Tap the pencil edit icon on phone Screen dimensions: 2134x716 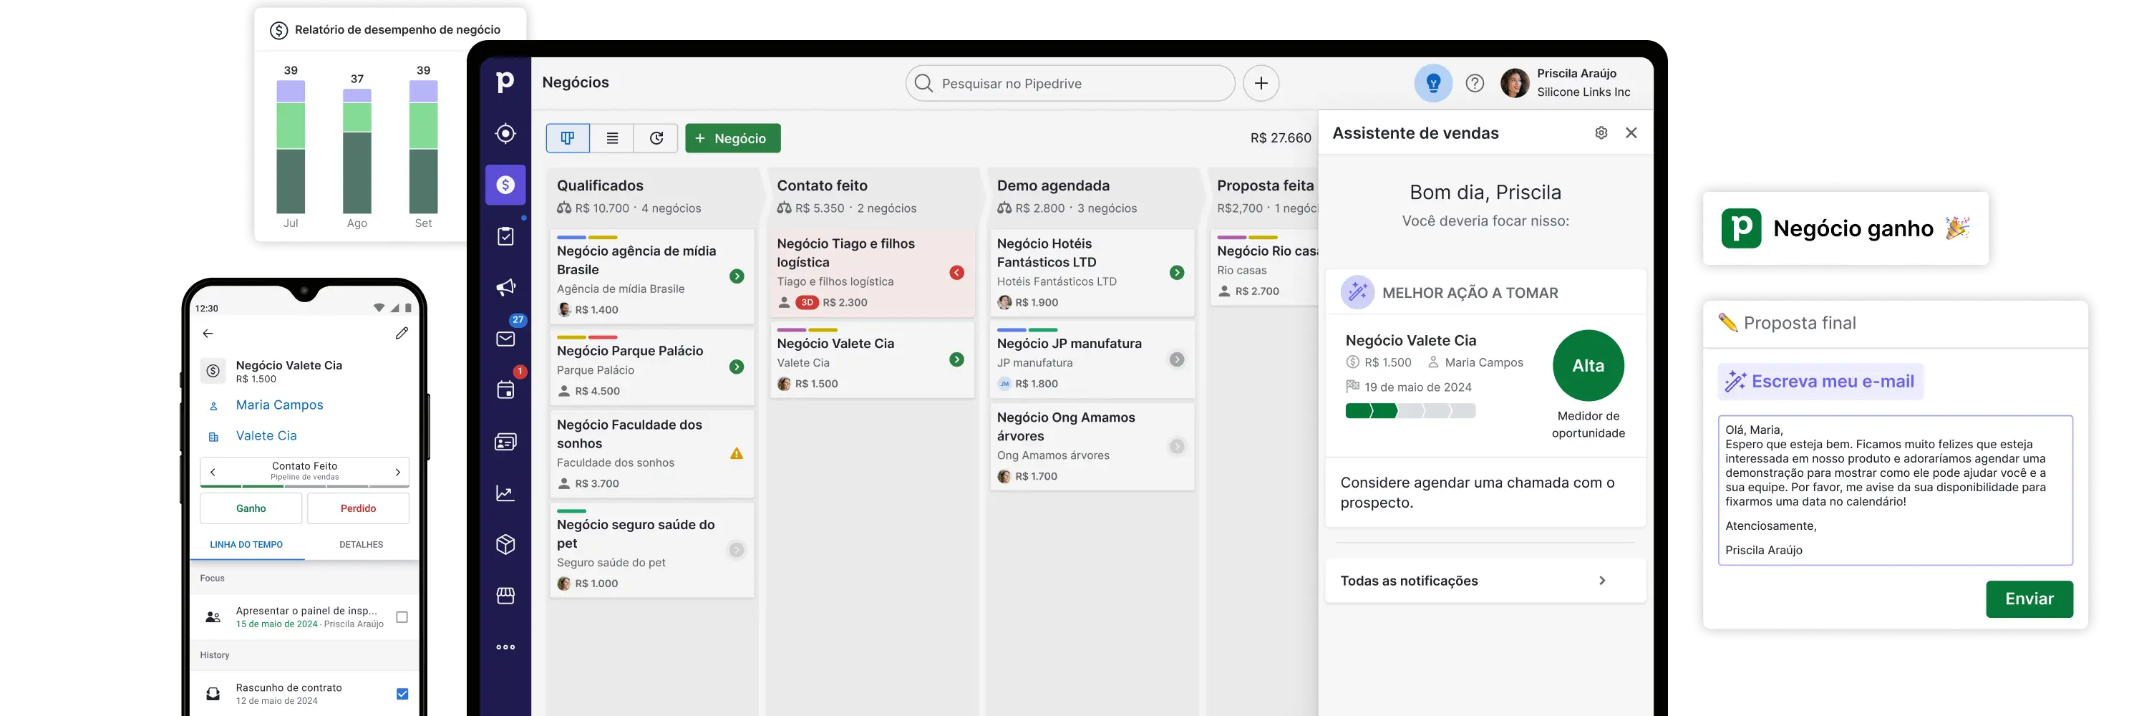(x=402, y=333)
